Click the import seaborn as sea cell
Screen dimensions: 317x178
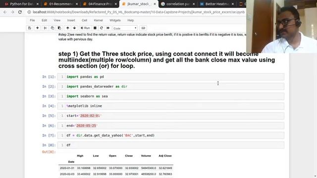pyautogui.click(x=170, y=96)
